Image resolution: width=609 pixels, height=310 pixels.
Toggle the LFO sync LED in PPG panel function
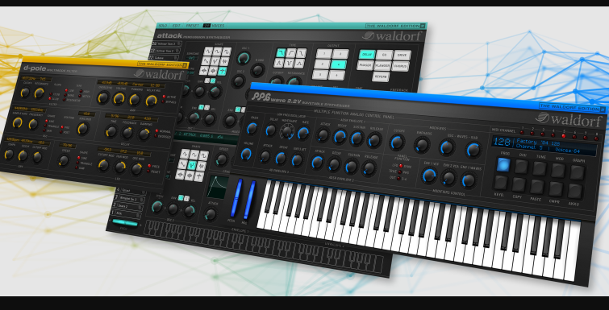[400, 166]
